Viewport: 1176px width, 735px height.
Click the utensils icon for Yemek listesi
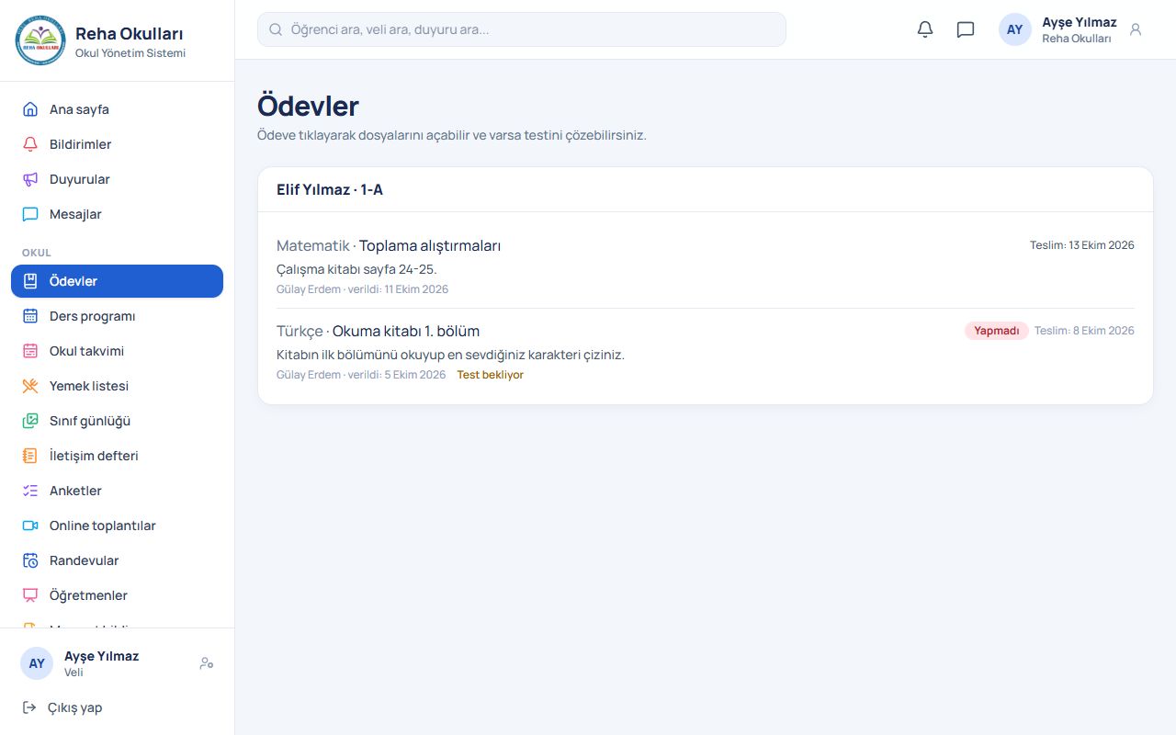tap(30, 386)
